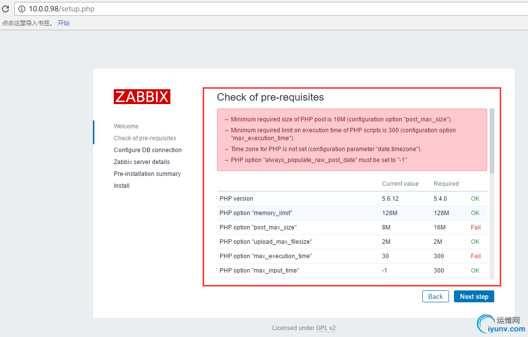Select the Configure DB connection step
528x337 pixels.
148,150
